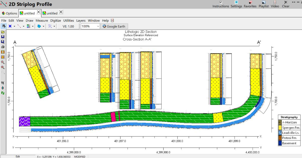The image size is (302, 158).
Task: Click the Open file folder icon
Action: pos(3,32)
